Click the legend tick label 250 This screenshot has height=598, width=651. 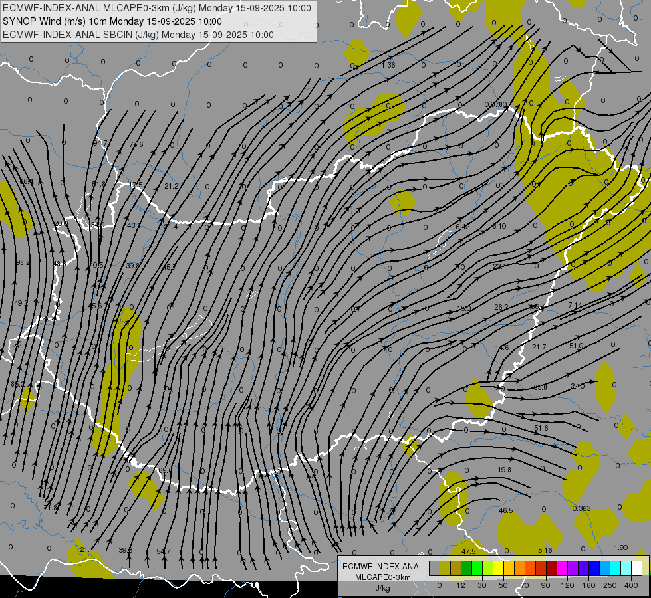click(610, 585)
